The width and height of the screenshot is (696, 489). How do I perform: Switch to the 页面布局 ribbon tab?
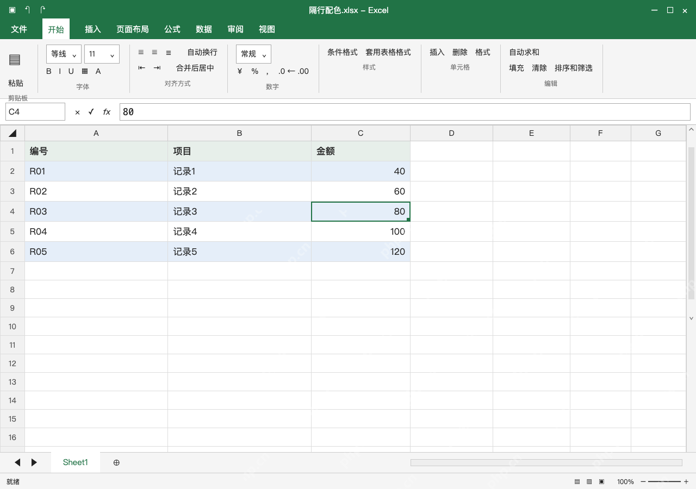coord(133,29)
